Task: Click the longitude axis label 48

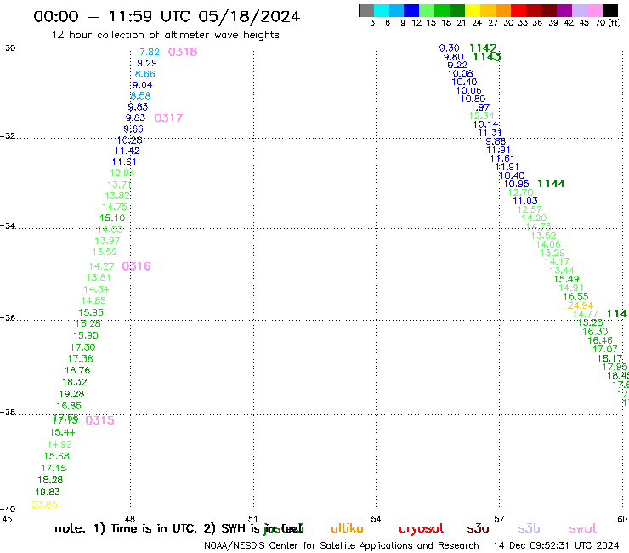Action: [130, 519]
